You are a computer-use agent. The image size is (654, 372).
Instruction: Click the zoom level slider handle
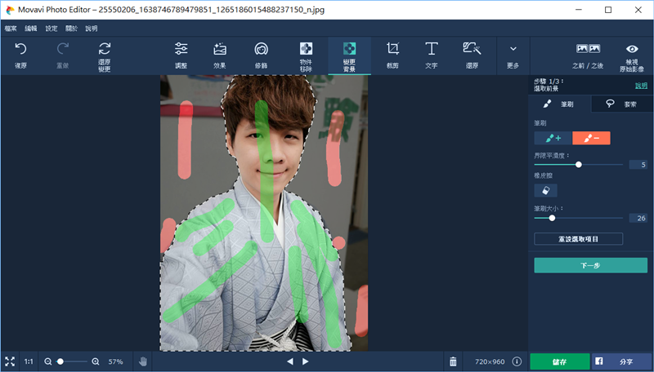coord(60,361)
